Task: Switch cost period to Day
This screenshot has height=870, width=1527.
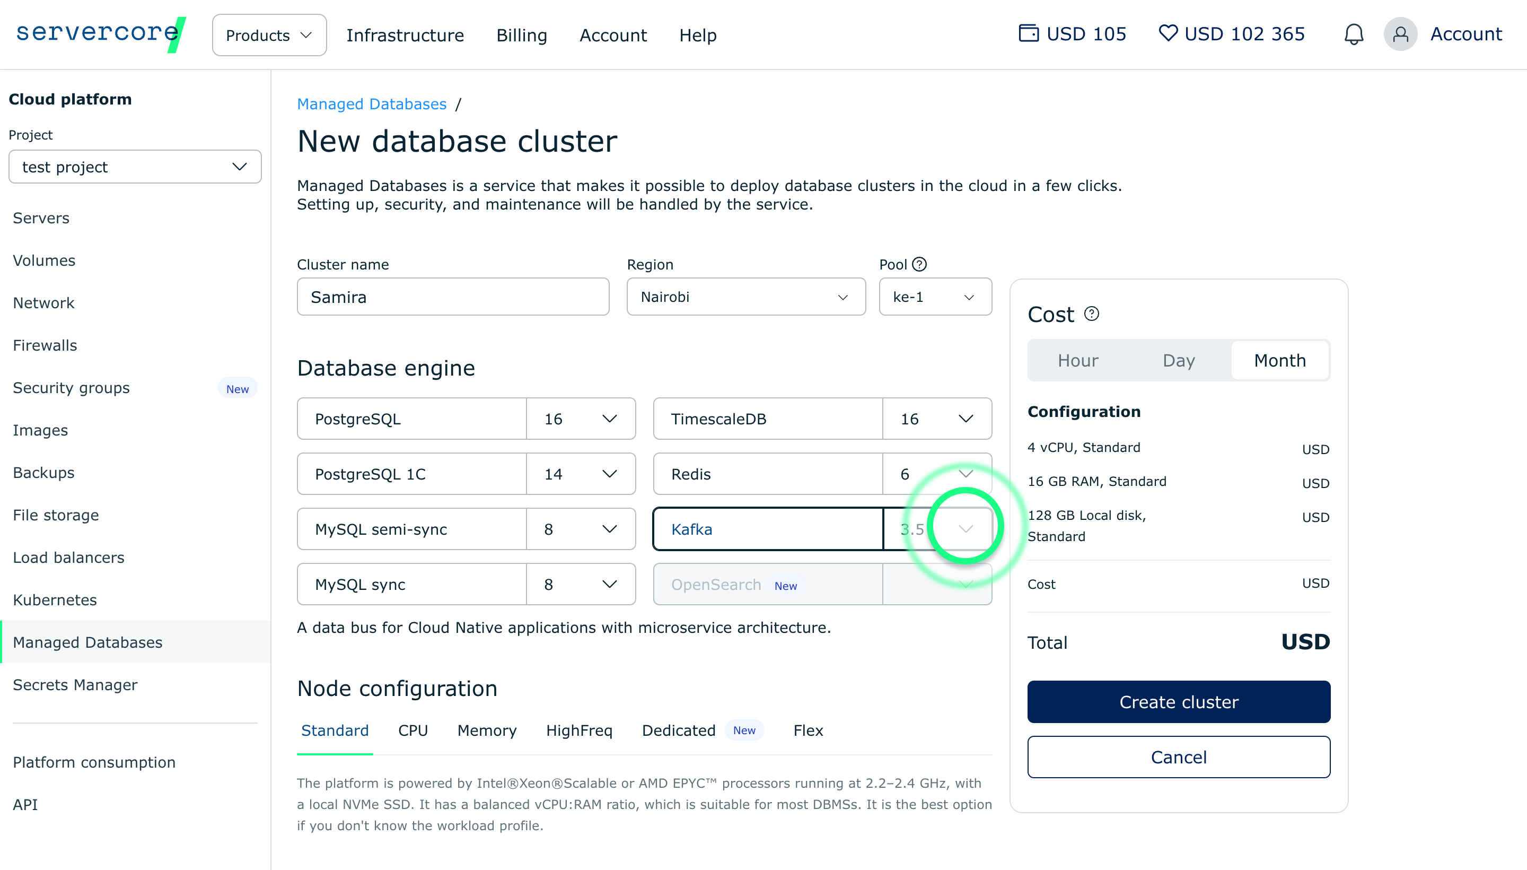Action: (x=1178, y=360)
